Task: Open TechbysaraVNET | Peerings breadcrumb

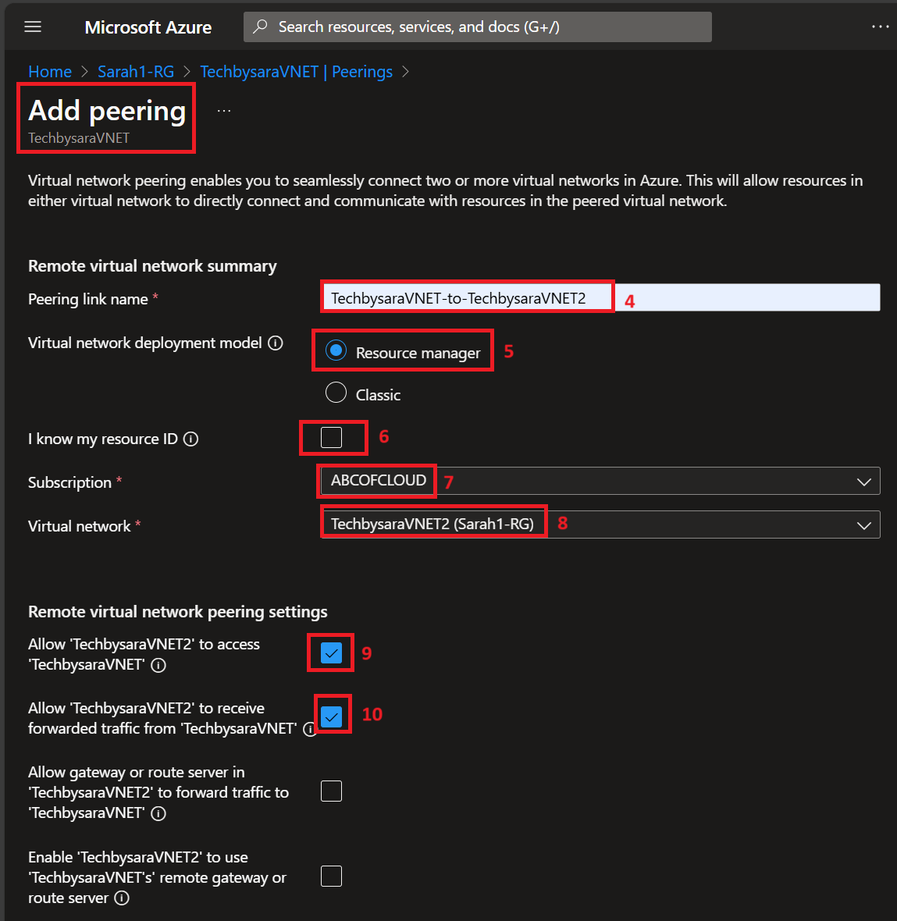Action: pos(296,72)
